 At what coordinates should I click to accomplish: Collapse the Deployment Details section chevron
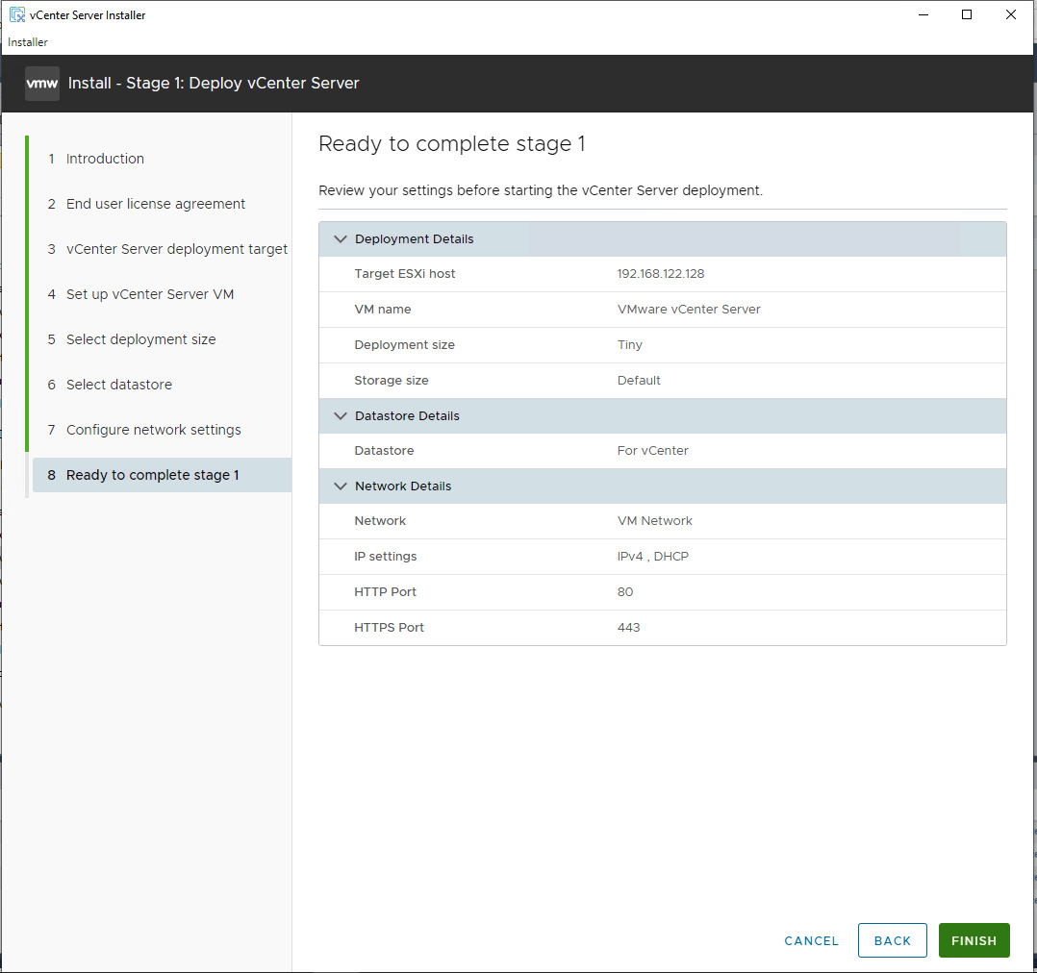(x=341, y=239)
